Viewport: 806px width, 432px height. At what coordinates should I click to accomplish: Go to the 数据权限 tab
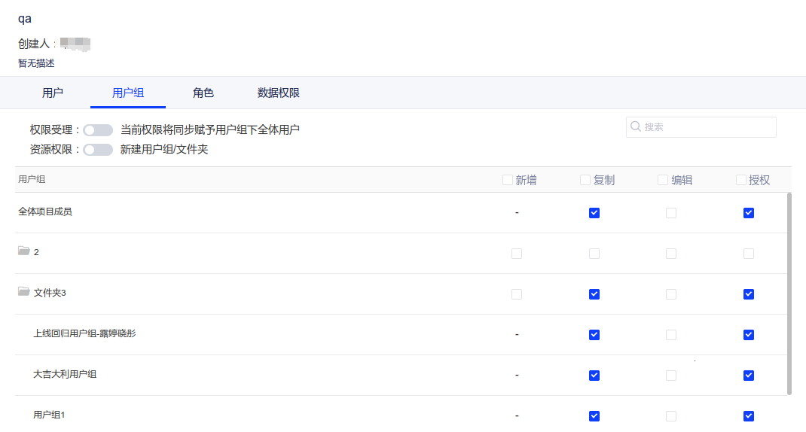(x=279, y=93)
